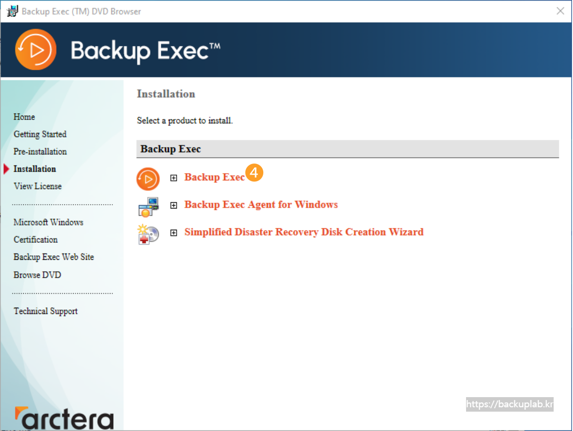This screenshot has width=573, height=431.
Task: Open the Backup Exec install link
Action: click(214, 177)
